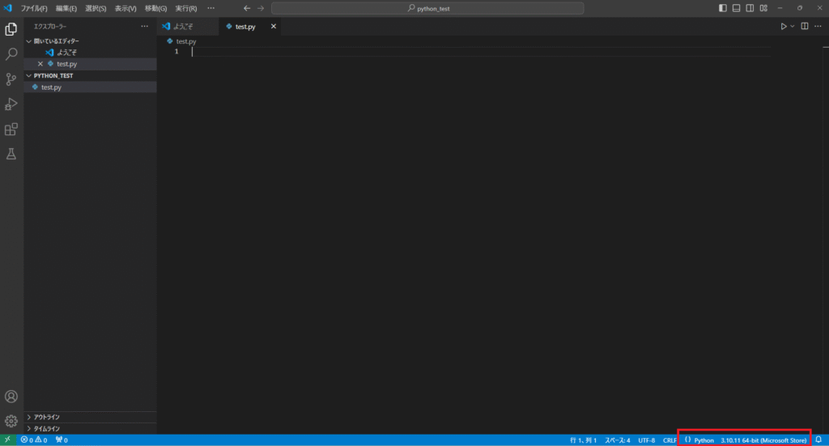The height and width of the screenshot is (446, 829).
Task: Select test.py in PYTHON_TEST folder tree
Action: click(51, 87)
